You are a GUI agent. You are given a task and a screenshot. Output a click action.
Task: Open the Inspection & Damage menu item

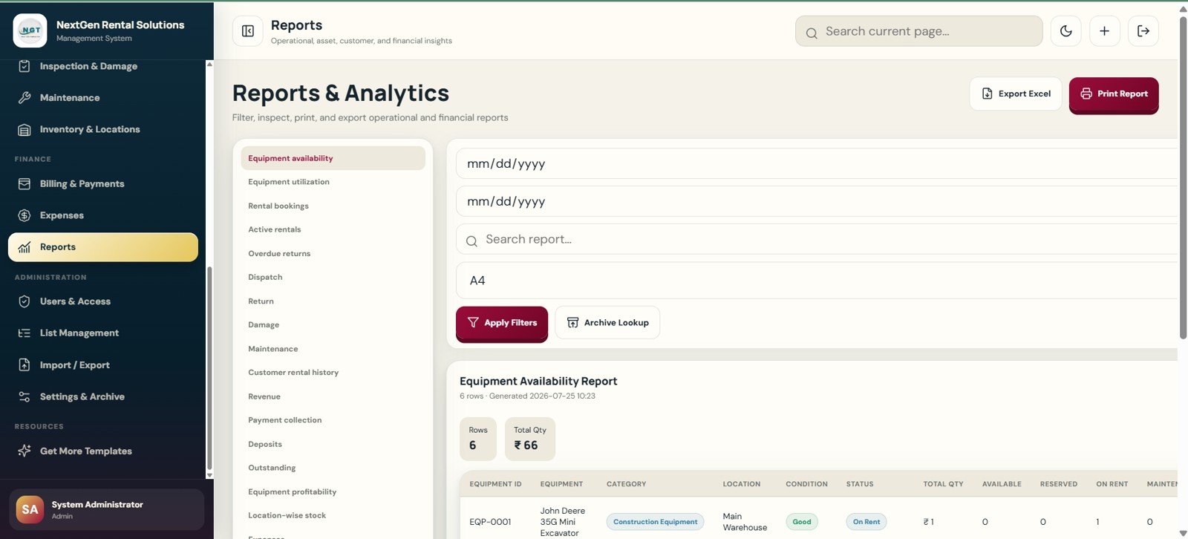coord(102,66)
